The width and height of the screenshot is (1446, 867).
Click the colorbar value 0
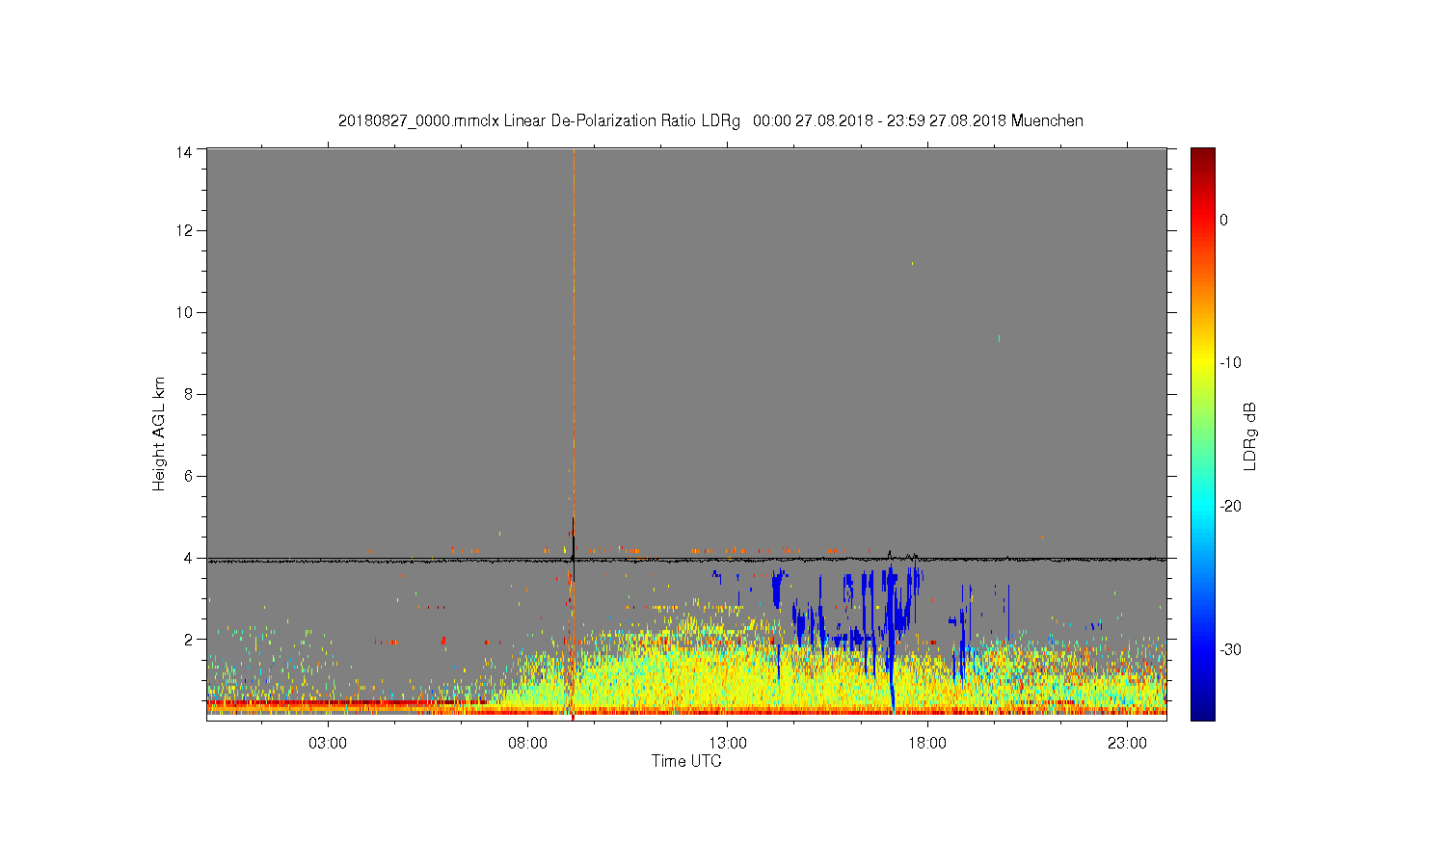pyautogui.click(x=1223, y=220)
